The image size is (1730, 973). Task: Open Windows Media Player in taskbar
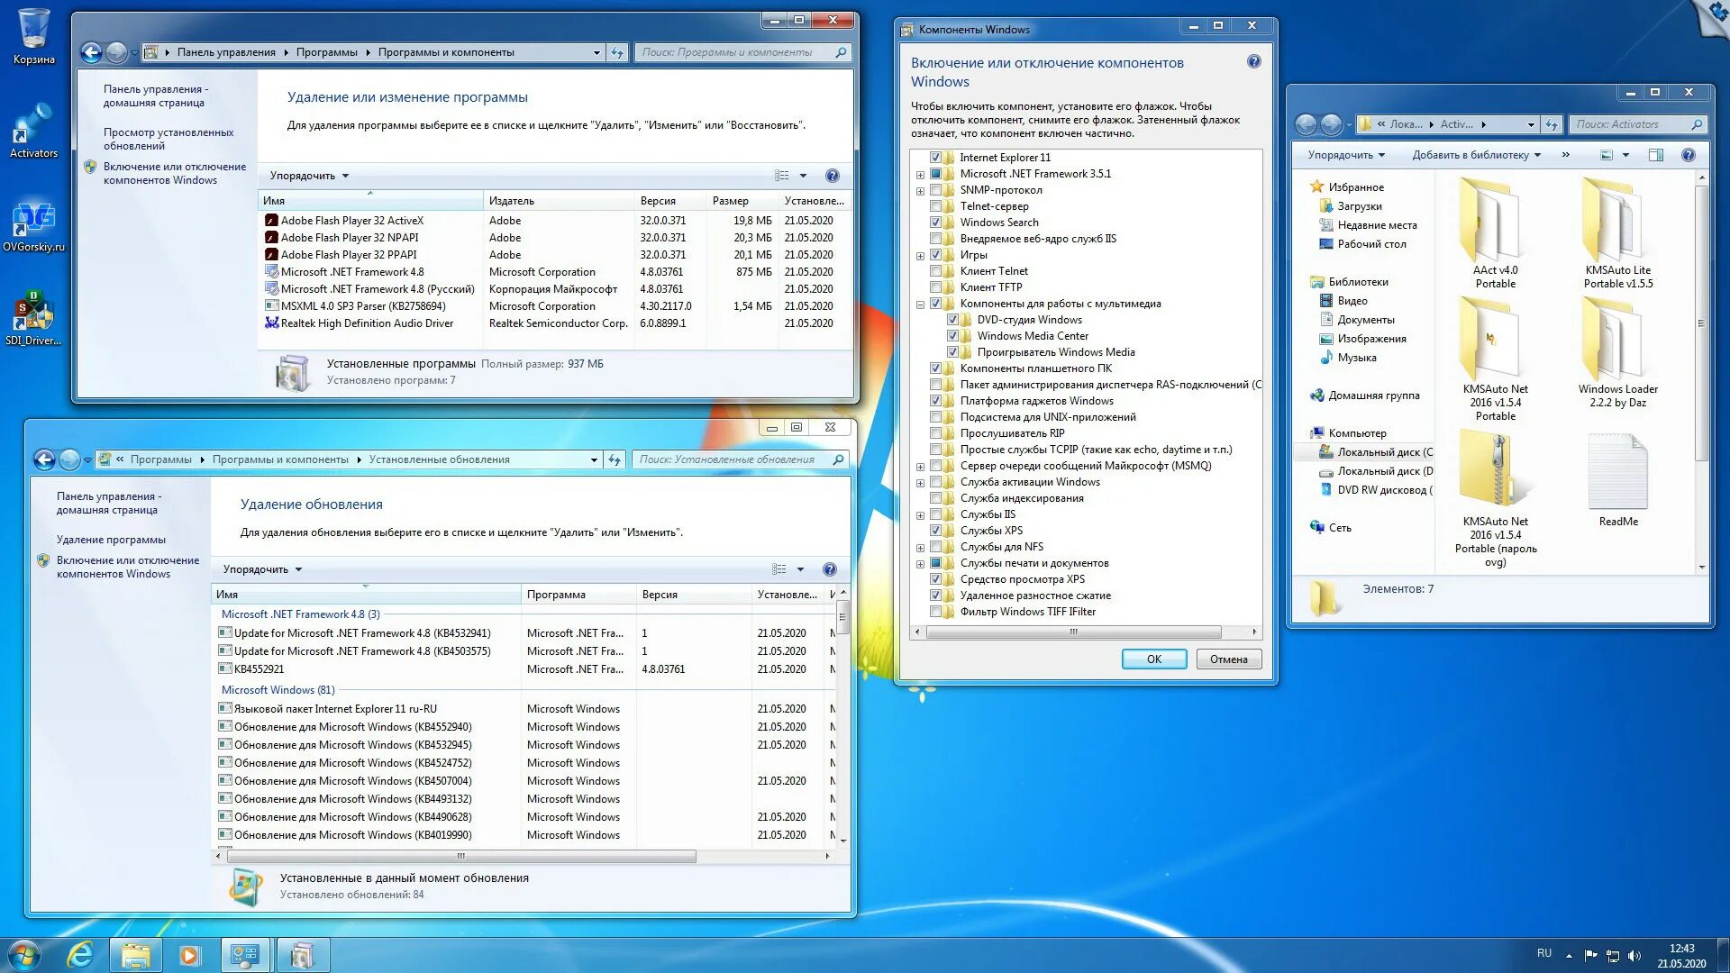click(190, 955)
